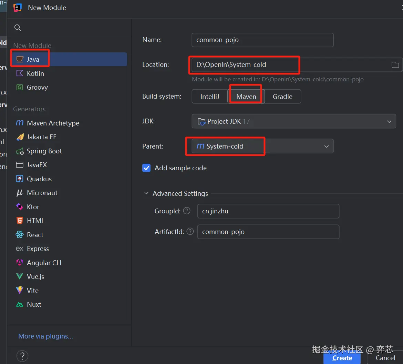Click the Name input field

(262, 40)
